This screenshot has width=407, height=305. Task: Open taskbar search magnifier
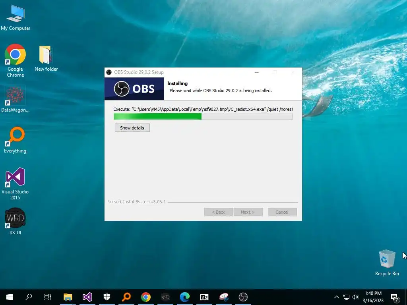click(x=29, y=297)
